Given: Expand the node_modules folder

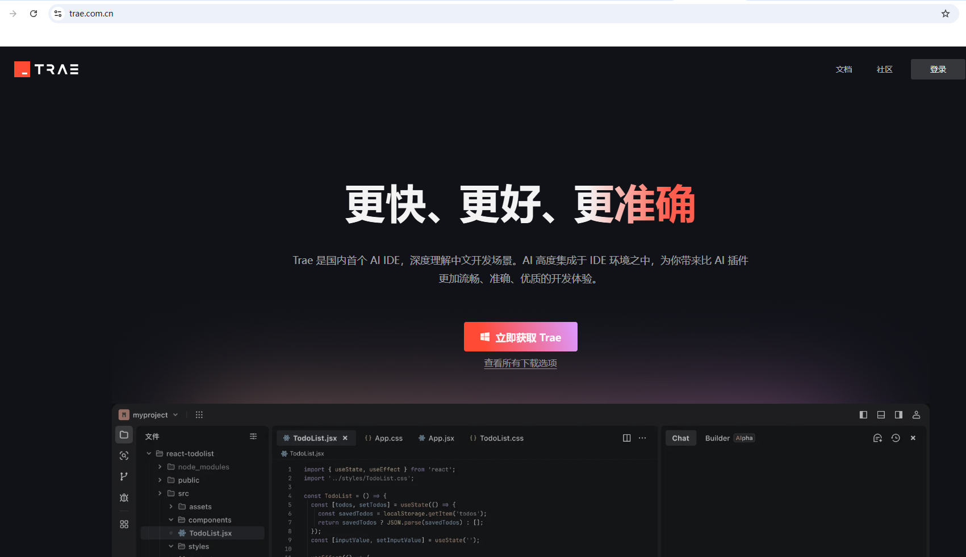Looking at the screenshot, I should [203, 467].
